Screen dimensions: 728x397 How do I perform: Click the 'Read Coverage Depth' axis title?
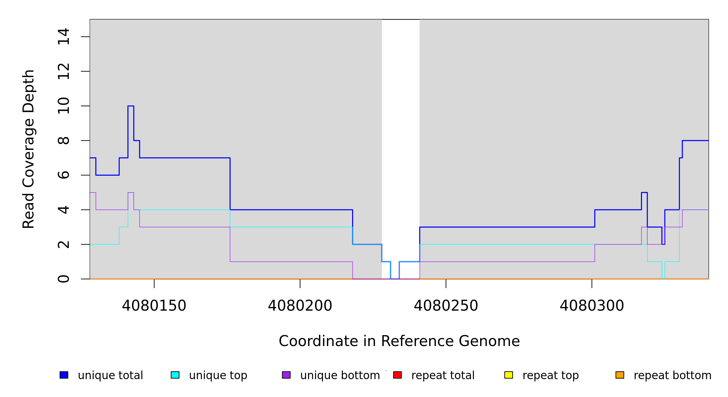pyautogui.click(x=28, y=149)
